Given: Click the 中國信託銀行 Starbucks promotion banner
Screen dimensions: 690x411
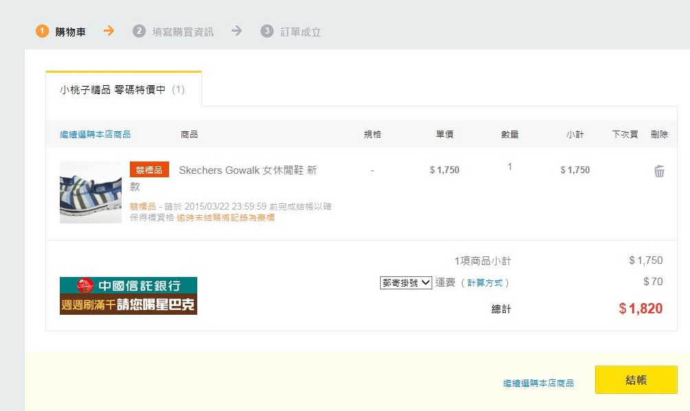Looking at the screenshot, I should pos(129,296).
